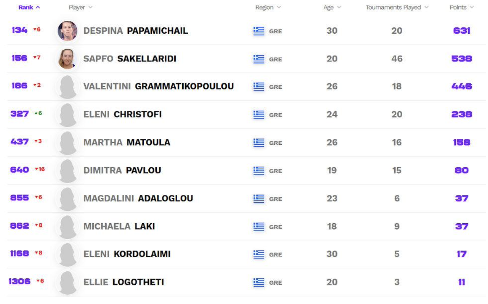Screen dimensions: 488x304
Task: Click the Greek flag beside Eleni Kordolaimi
Action: (x=259, y=255)
